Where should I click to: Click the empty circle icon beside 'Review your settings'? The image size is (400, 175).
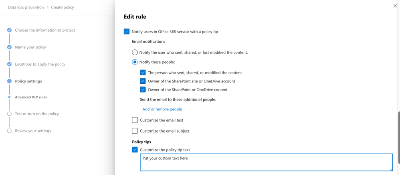coord(9,131)
